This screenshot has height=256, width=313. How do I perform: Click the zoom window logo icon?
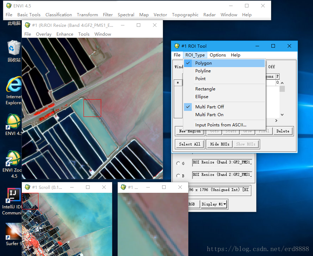[x=124, y=187]
